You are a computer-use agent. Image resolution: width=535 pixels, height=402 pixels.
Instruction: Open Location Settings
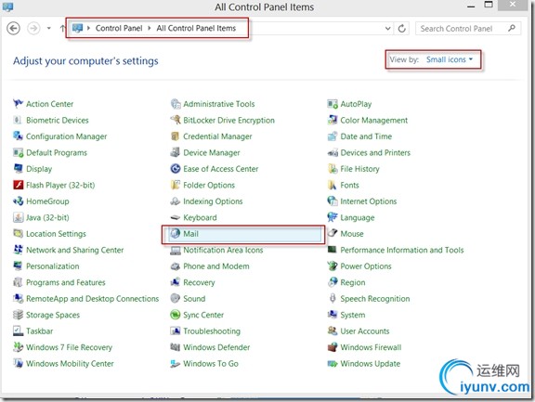(x=56, y=234)
